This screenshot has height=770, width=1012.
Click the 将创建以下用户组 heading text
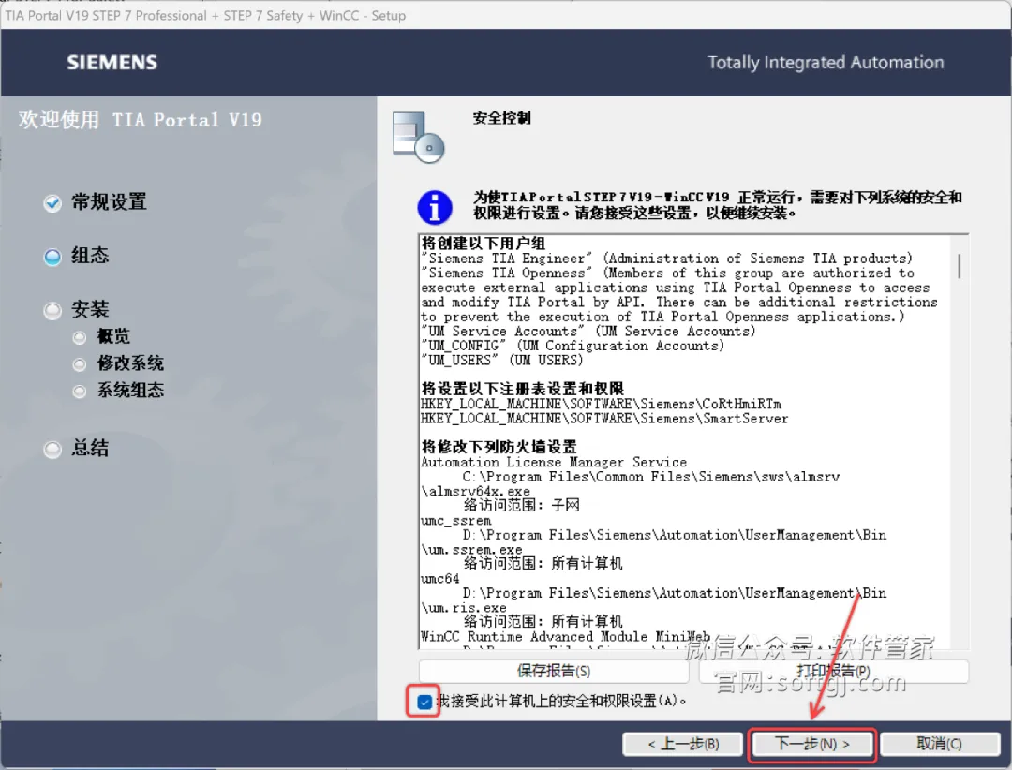pyautogui.click(x=484, y=244)
